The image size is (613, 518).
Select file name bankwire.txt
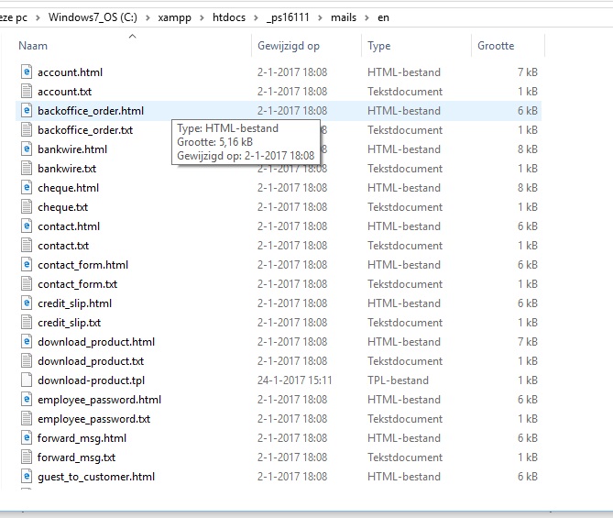[67, 169]
